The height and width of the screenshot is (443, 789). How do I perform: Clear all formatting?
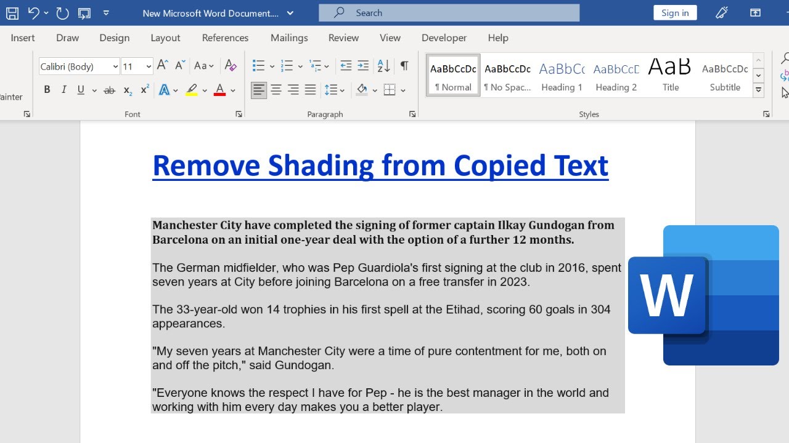click(231, 65)
